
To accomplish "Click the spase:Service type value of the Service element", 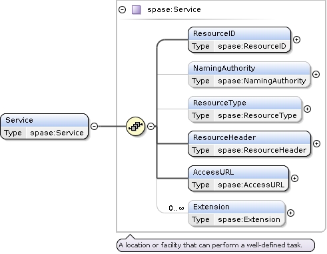I will coord(57,133).
